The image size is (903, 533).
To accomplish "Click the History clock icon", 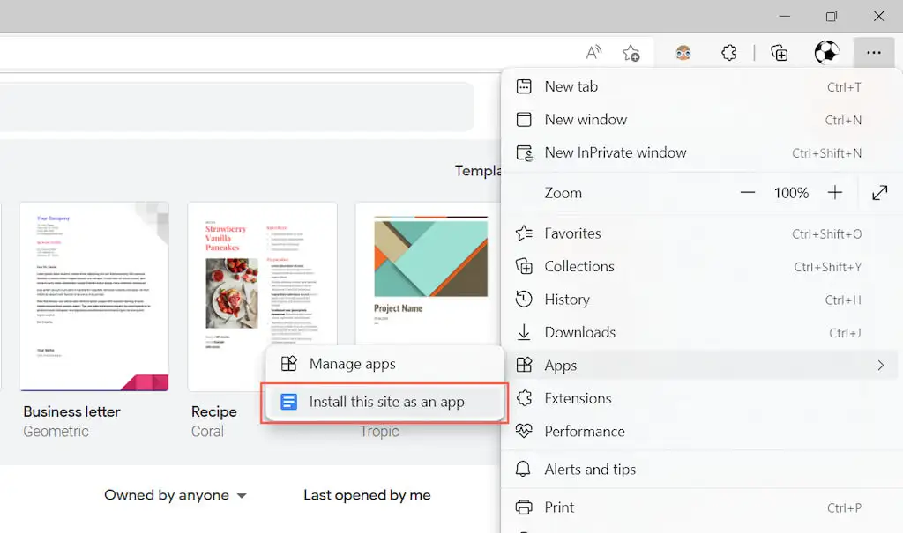I will tap(524, 300).
